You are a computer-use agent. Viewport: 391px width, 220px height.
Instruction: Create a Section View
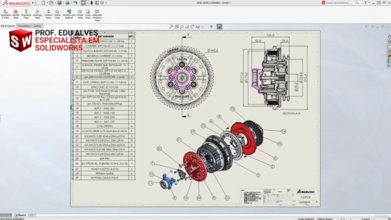pos(48,14)
